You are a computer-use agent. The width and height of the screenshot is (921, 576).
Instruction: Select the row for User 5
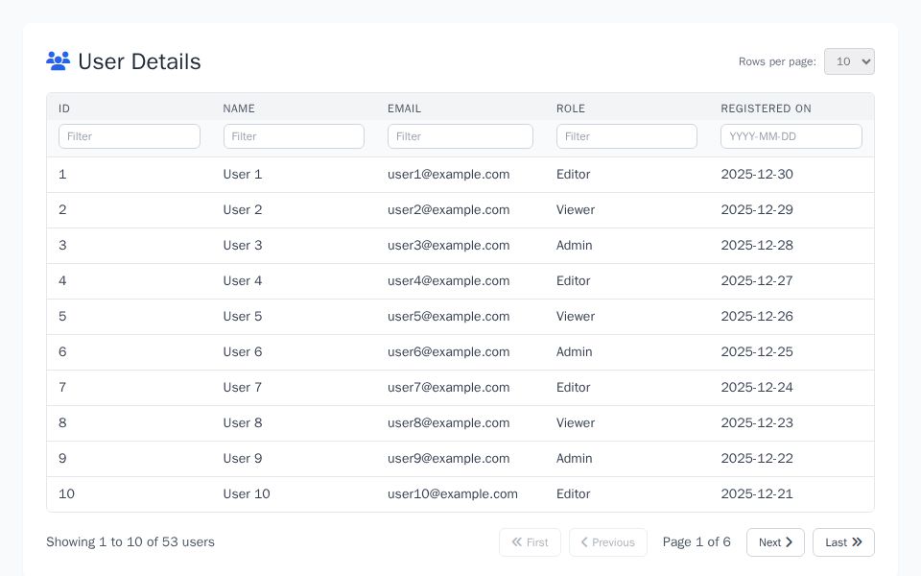pos(460,317)
